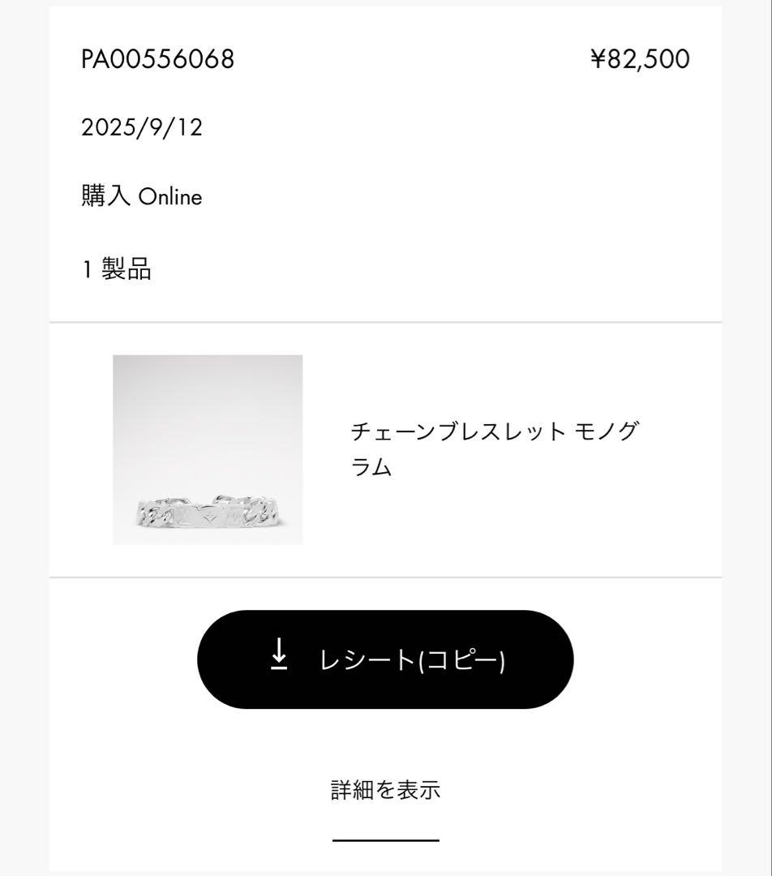Click the 製品 characters
Image resolution: width=772 pixels, height=876 pixels.
tap(127, 268)
